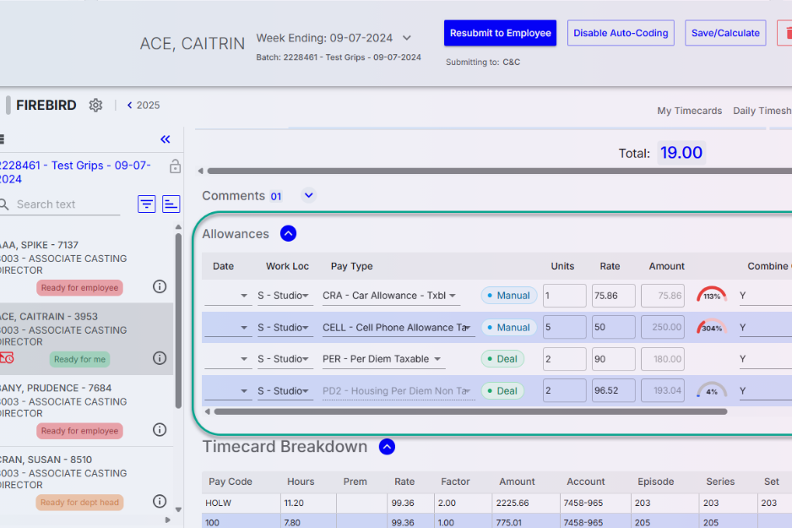Click Disable Auto-Coding button
This screenshot has height=528, width=792.
621,33
